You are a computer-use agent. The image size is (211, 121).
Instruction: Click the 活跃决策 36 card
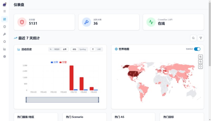(x=109, y=22)
